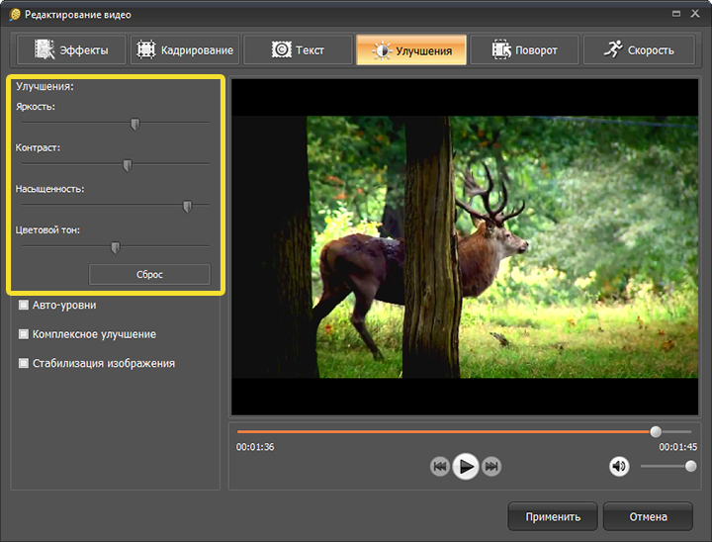This screenshot has width=712, height=542.
Task: Mute audio using the speaker icon
Action: pos(619,466)
